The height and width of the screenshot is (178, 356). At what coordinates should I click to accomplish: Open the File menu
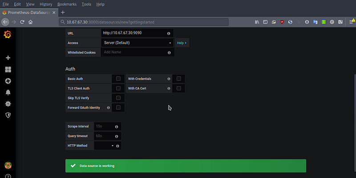click(6, 4)
